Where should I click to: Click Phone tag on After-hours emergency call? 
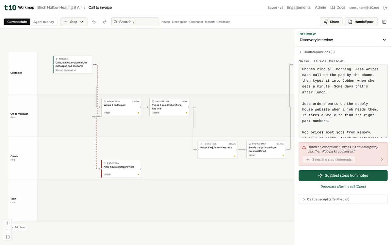(x=107, y=175)
